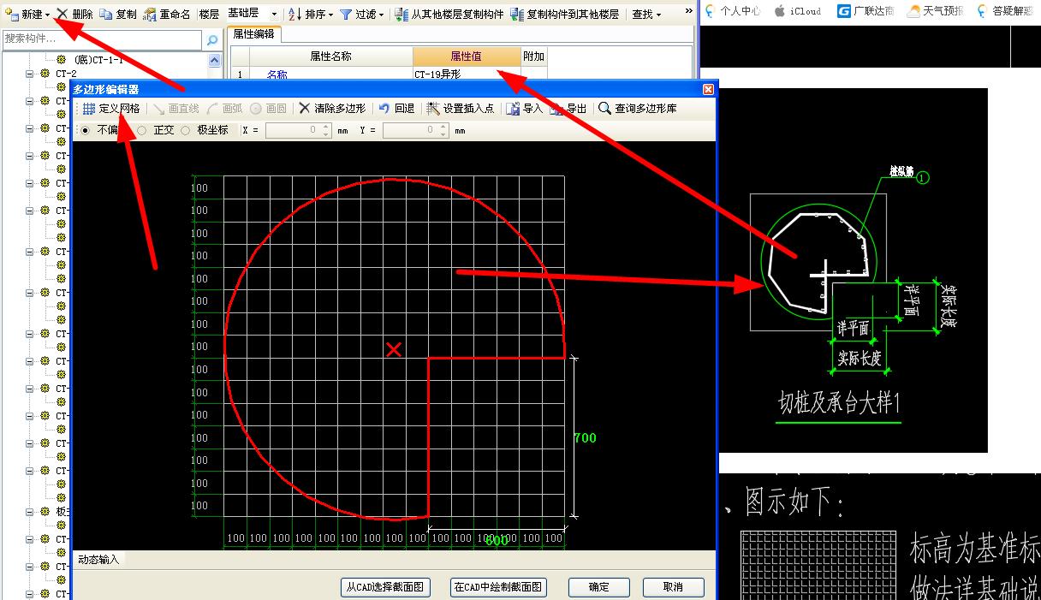The width and height of the screenshot is (1041, 600).
Task: Click 清除多边形 clear polygon button
Action: (x=332, y=109)
